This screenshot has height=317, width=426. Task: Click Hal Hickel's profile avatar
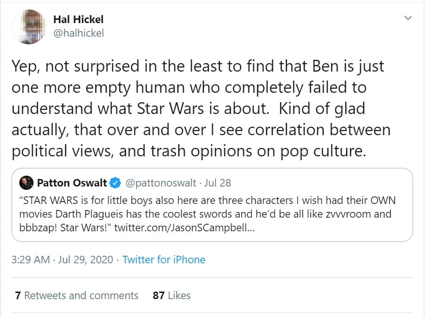pos(28,26)
